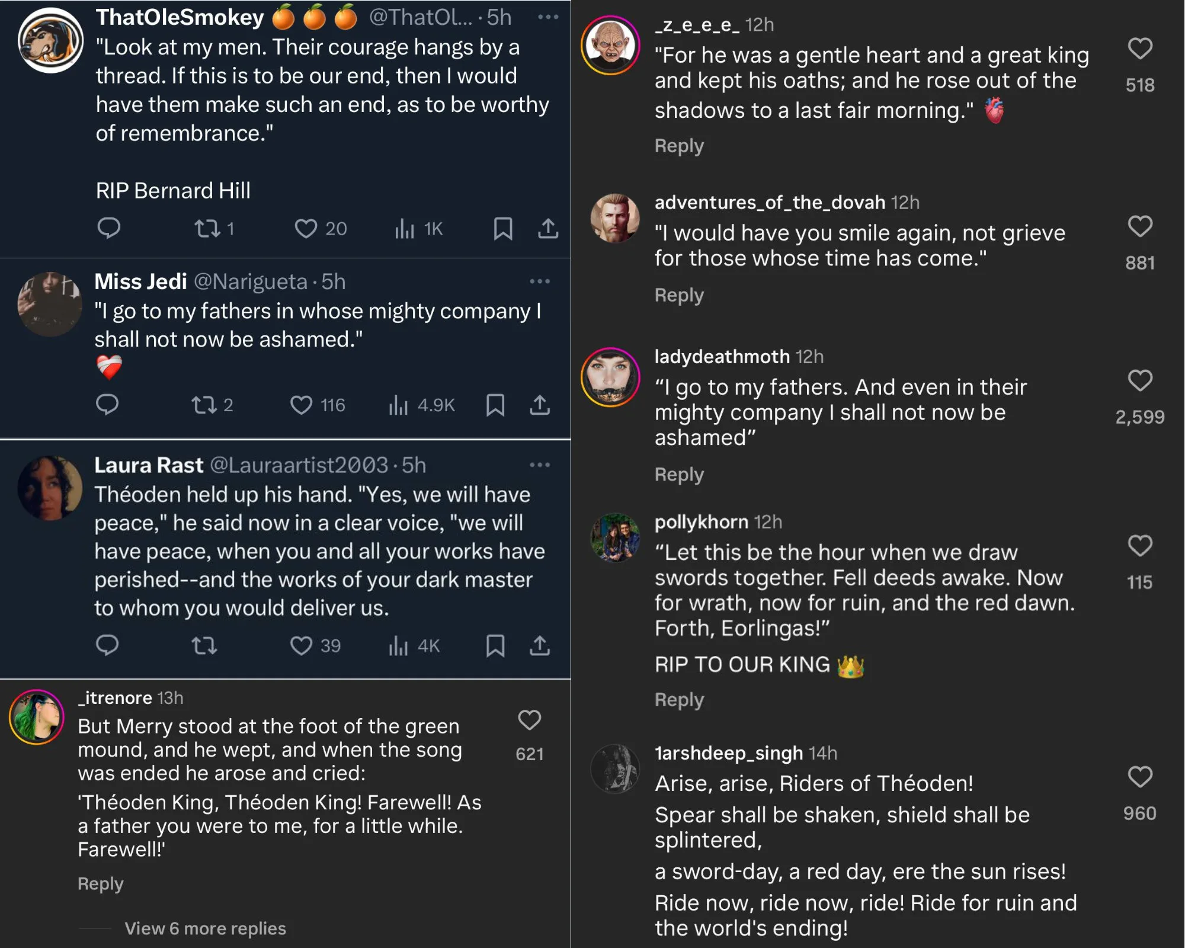
Task: Open @Narigueta handle profile link
Action: click(x=251, y=281)
